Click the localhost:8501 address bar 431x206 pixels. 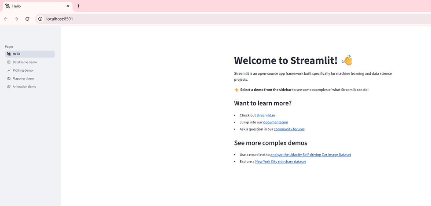click(x=234, y=19)
